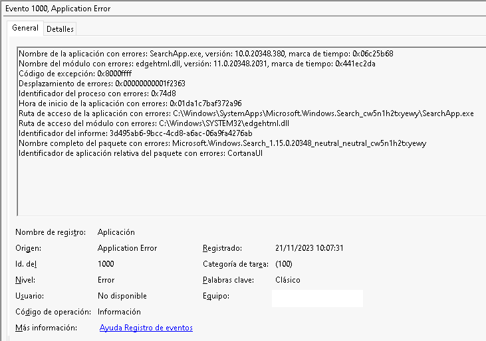Click the blank Equipo value field

click(317, 299)
